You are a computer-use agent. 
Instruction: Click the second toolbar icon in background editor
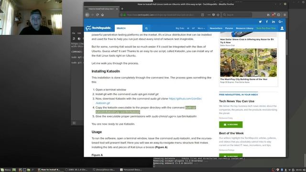[79, 39]
